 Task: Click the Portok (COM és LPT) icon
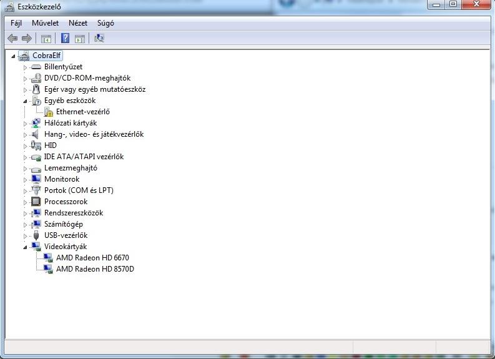[x=36, y=190]
